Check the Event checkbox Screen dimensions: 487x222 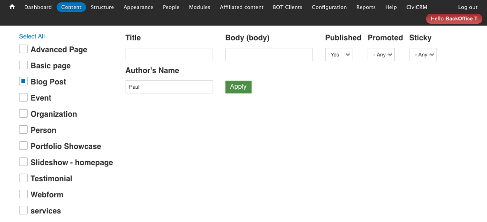(23, 97)
